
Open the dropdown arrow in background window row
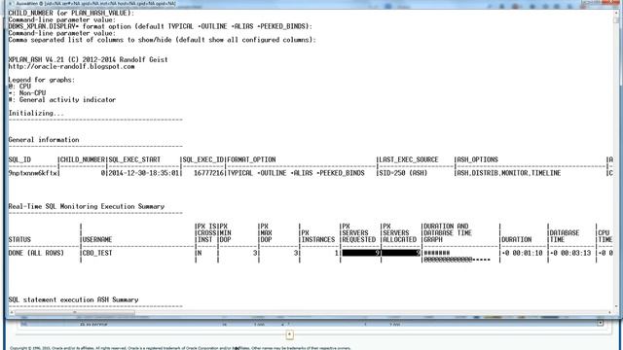click(601, 323)
